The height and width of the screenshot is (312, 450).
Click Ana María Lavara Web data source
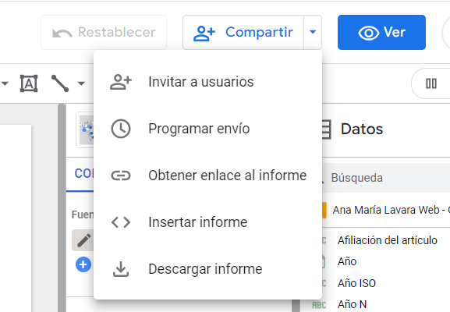point(386,210)
